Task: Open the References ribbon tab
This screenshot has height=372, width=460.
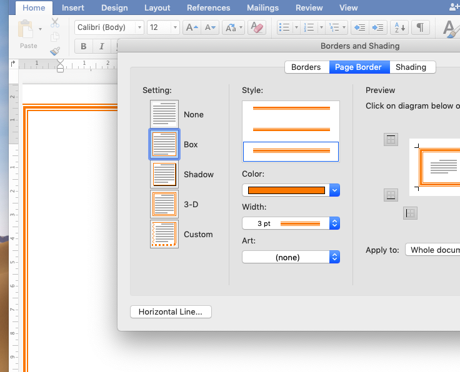Action: click(208, 8)
